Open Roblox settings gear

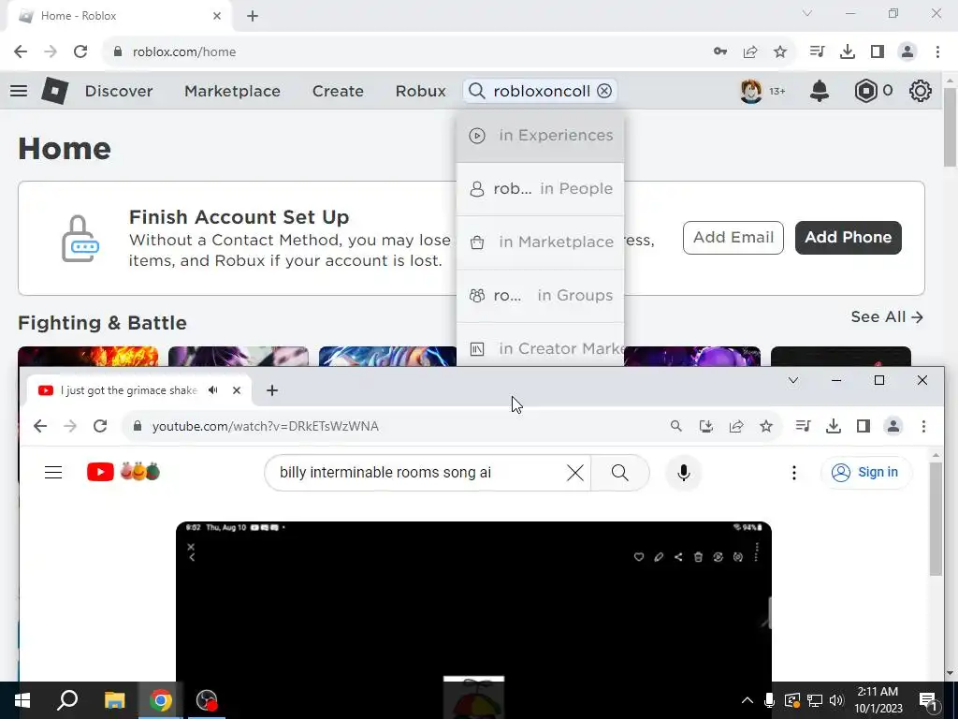[921, 91]
